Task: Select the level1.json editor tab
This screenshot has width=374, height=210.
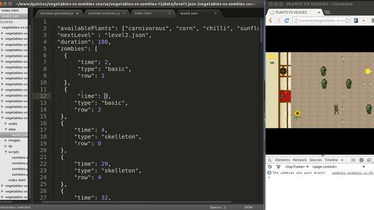Action: point(189,13)
